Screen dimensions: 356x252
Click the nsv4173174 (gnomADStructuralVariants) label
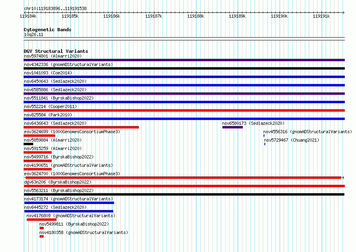[x=68, y=199]
